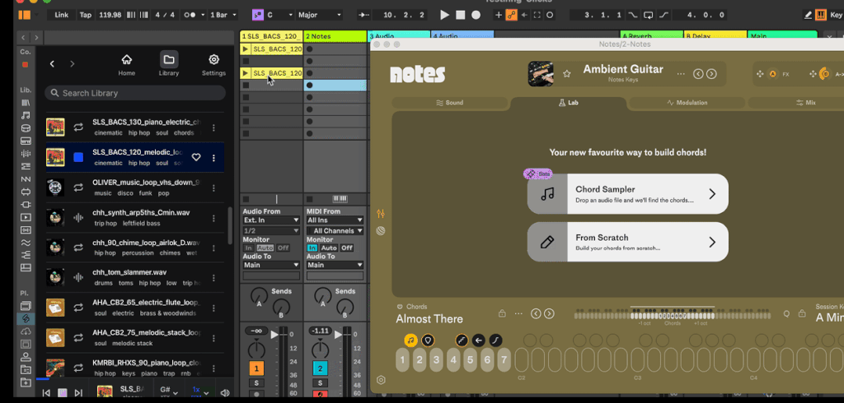This screenshot has height=403, width=844.
Task: Open the more options menu for chh_tom_slammer.wav
Action: tap(213, 277)
